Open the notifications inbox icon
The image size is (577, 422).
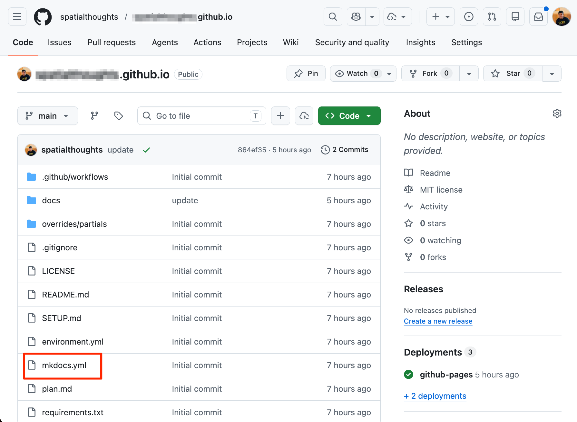[538, 17]
